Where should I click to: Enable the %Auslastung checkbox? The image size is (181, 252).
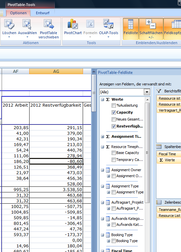tap(114, 105)
